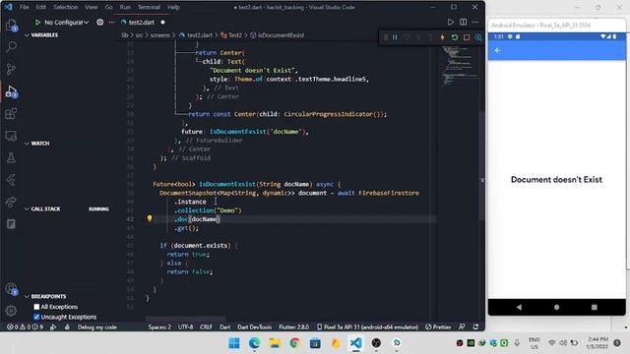Tap the Android emulator back navigation button
This screenshot has width=630, height=354.
coord(519,307)
